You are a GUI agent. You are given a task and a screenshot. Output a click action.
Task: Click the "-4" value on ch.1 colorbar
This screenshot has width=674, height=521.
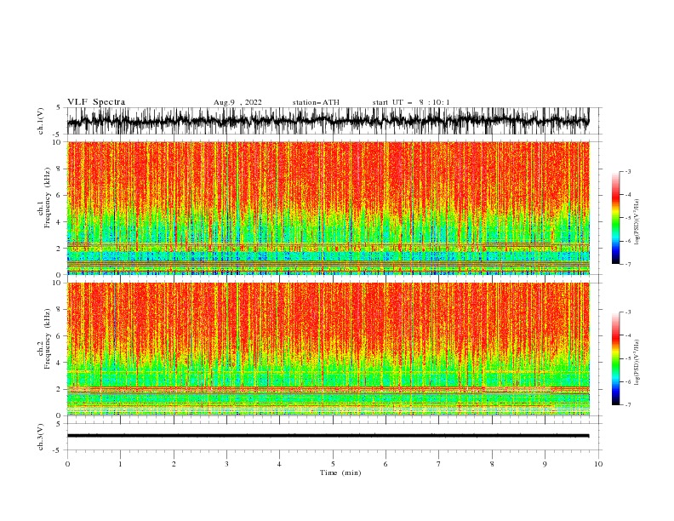coord(627,195)
